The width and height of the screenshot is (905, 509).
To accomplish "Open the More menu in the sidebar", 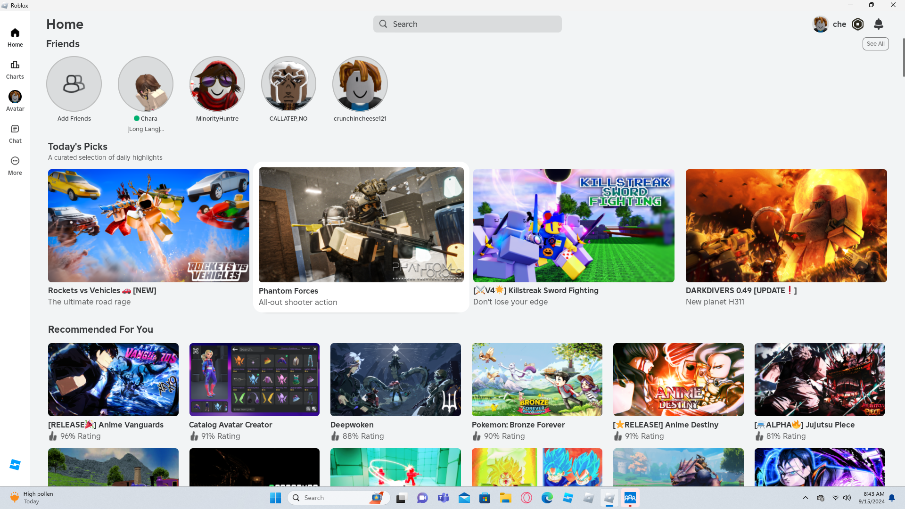I will pyautogui.click(x=15, y=166).
